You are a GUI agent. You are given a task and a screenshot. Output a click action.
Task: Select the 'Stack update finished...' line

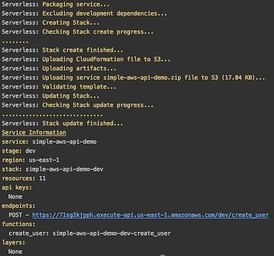pos(63,123)
